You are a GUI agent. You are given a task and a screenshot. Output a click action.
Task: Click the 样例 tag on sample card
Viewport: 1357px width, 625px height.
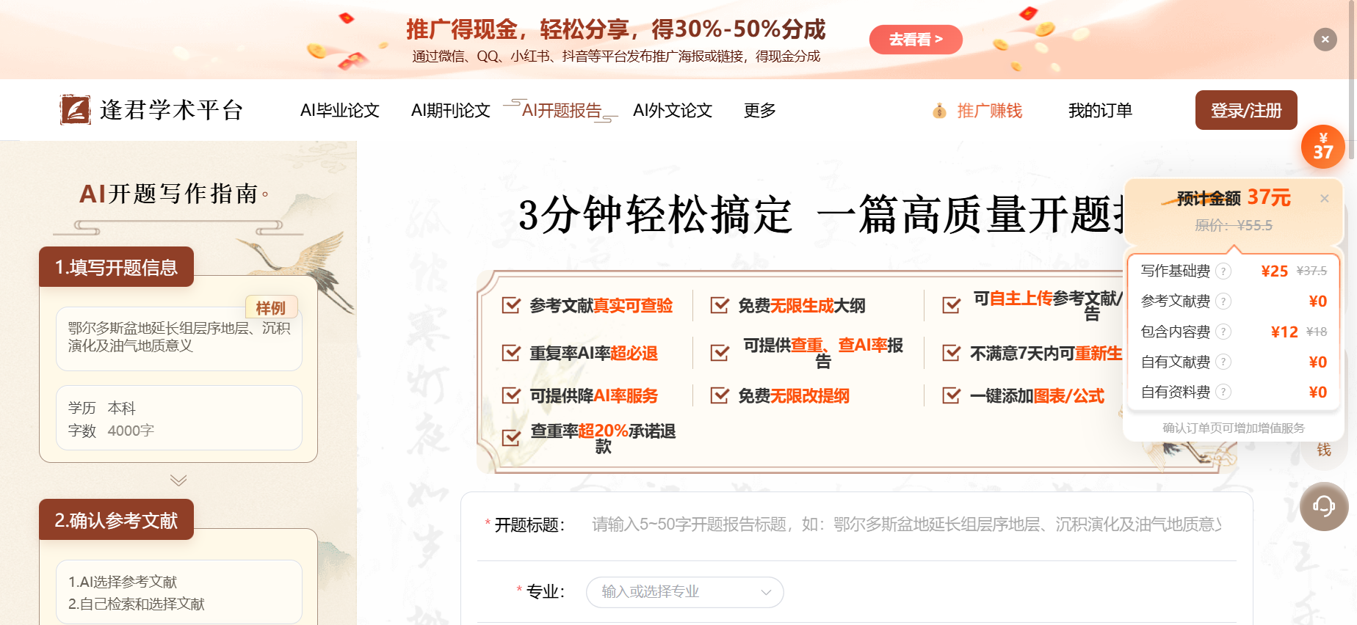271,307
